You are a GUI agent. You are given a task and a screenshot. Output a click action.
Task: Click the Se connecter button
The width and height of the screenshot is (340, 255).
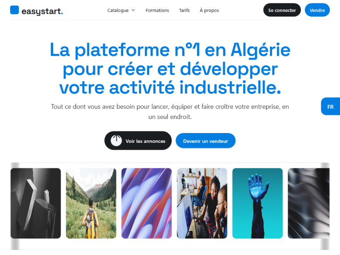pyautogui.click(x=282, y=10)
